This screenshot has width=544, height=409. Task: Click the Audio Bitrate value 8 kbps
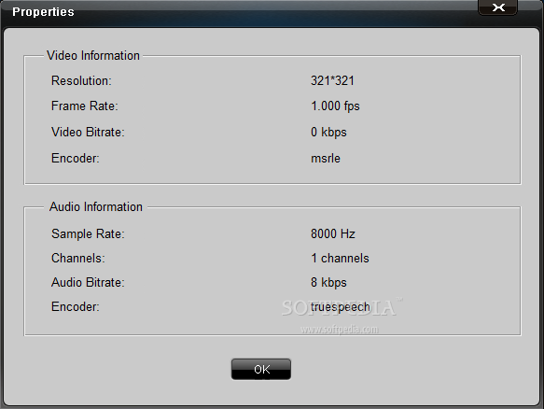[328, 283]
